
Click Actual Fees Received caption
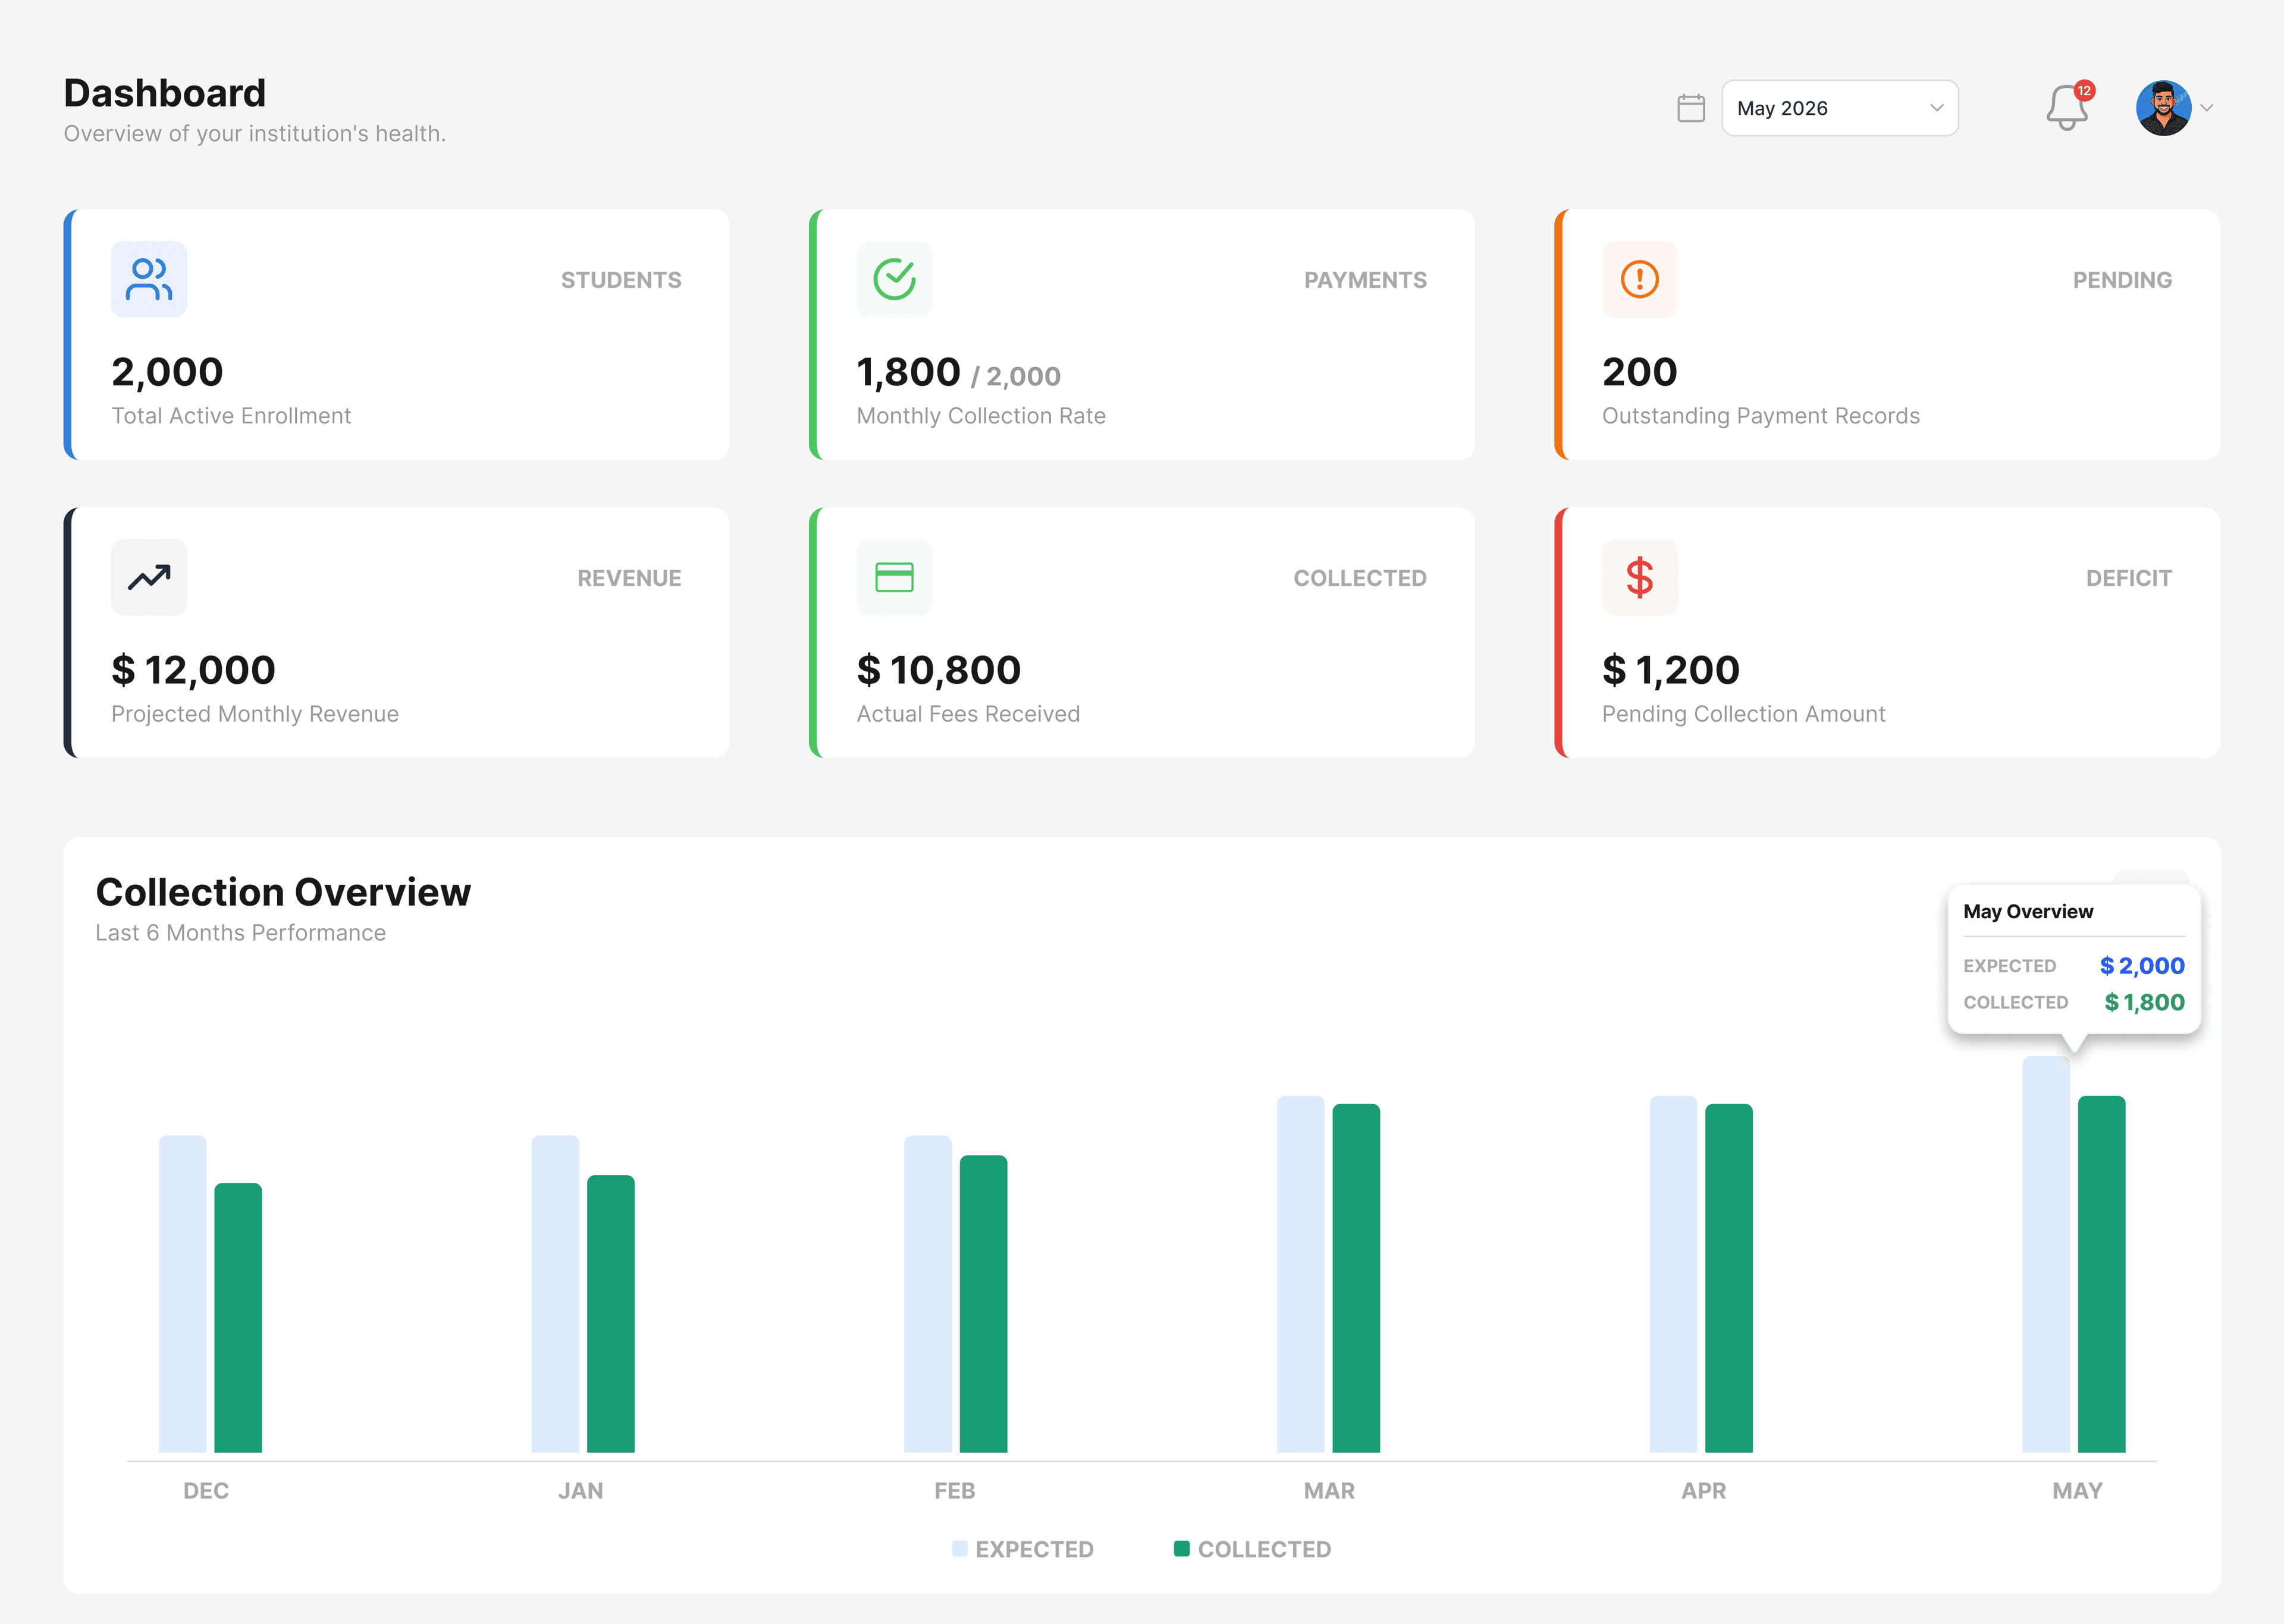coord(968,714)
